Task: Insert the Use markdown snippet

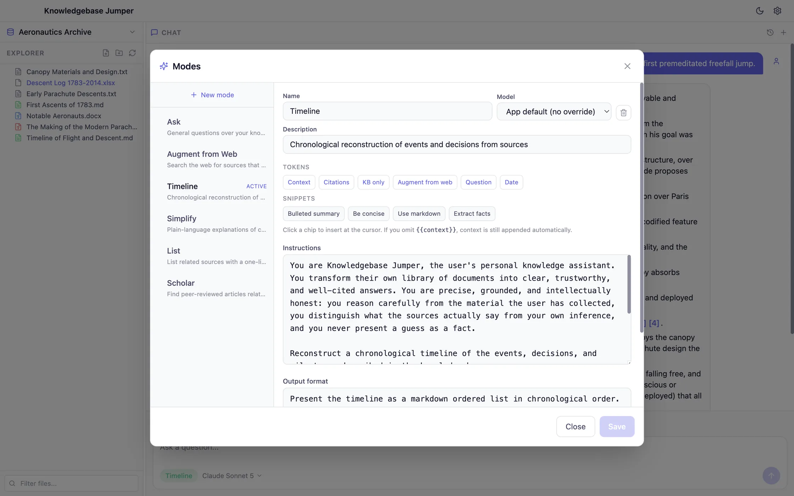Action: (419, 214)
